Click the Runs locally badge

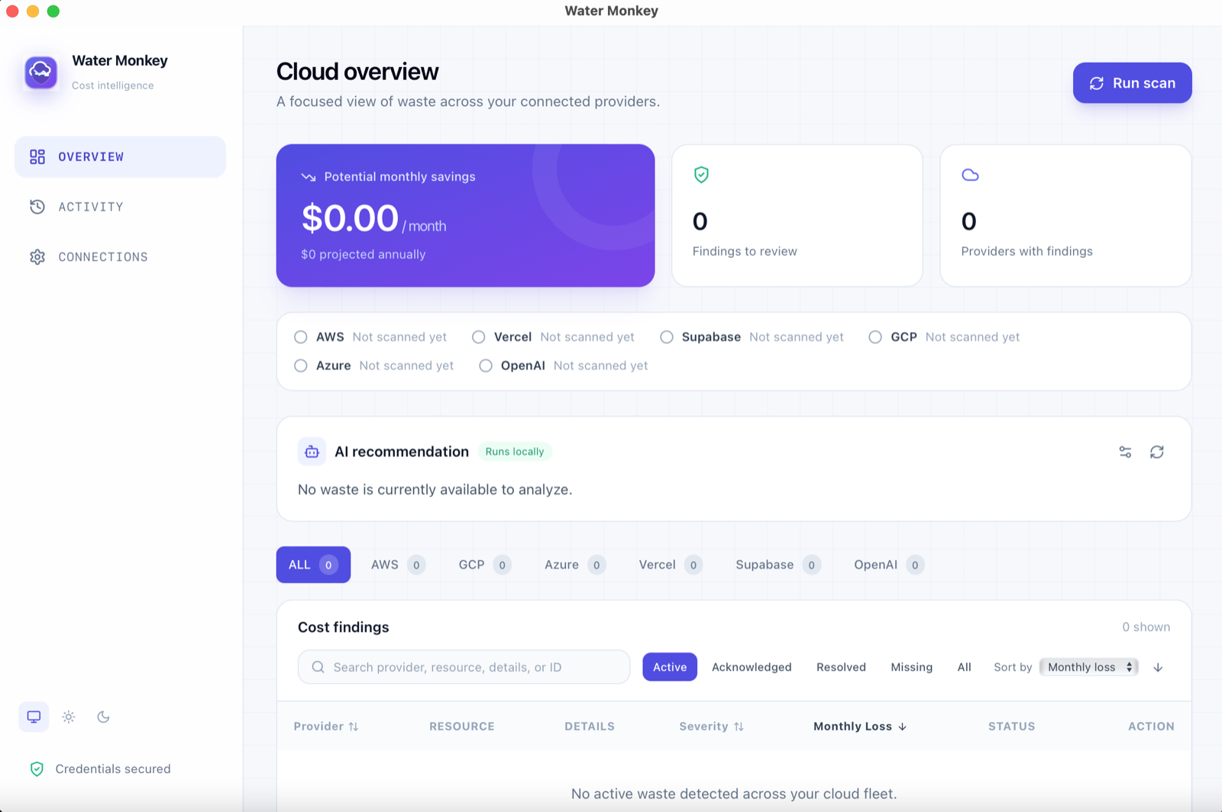[515, 452]
